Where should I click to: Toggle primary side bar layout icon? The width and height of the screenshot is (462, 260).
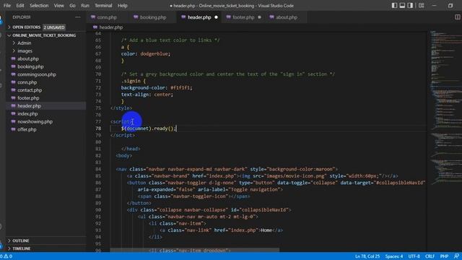coord(394,6)
